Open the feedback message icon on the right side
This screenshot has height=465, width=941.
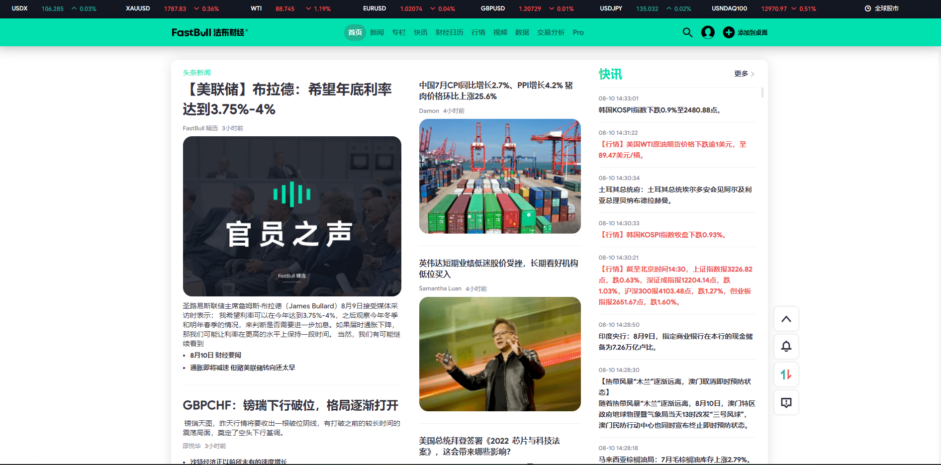(786, 402)
